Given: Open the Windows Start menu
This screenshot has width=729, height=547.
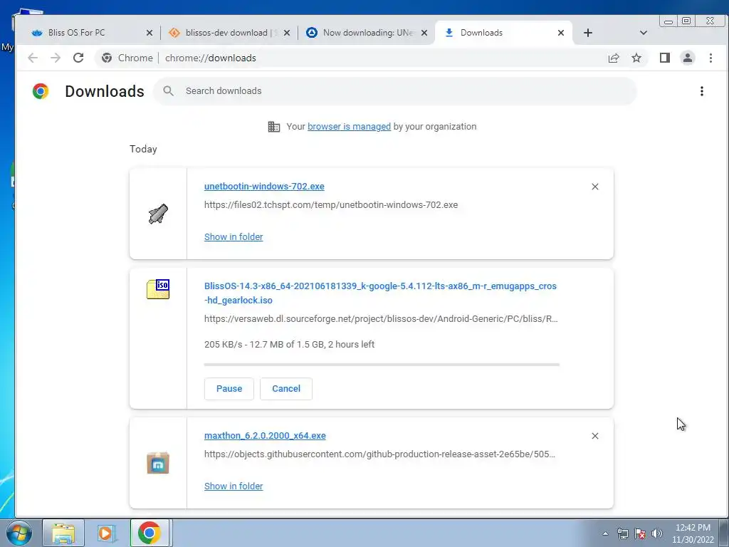Looking at the screenshot, I should tap(19, 533).
